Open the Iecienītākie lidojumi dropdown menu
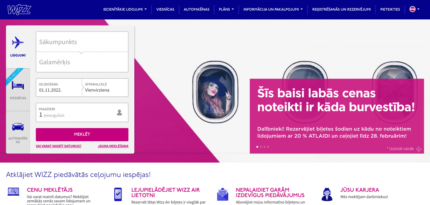Viewport: 430px width, 205px height. [125, 9]
